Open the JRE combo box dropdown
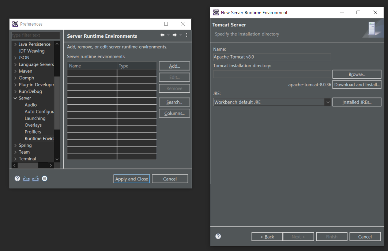 tap(328, 102)
